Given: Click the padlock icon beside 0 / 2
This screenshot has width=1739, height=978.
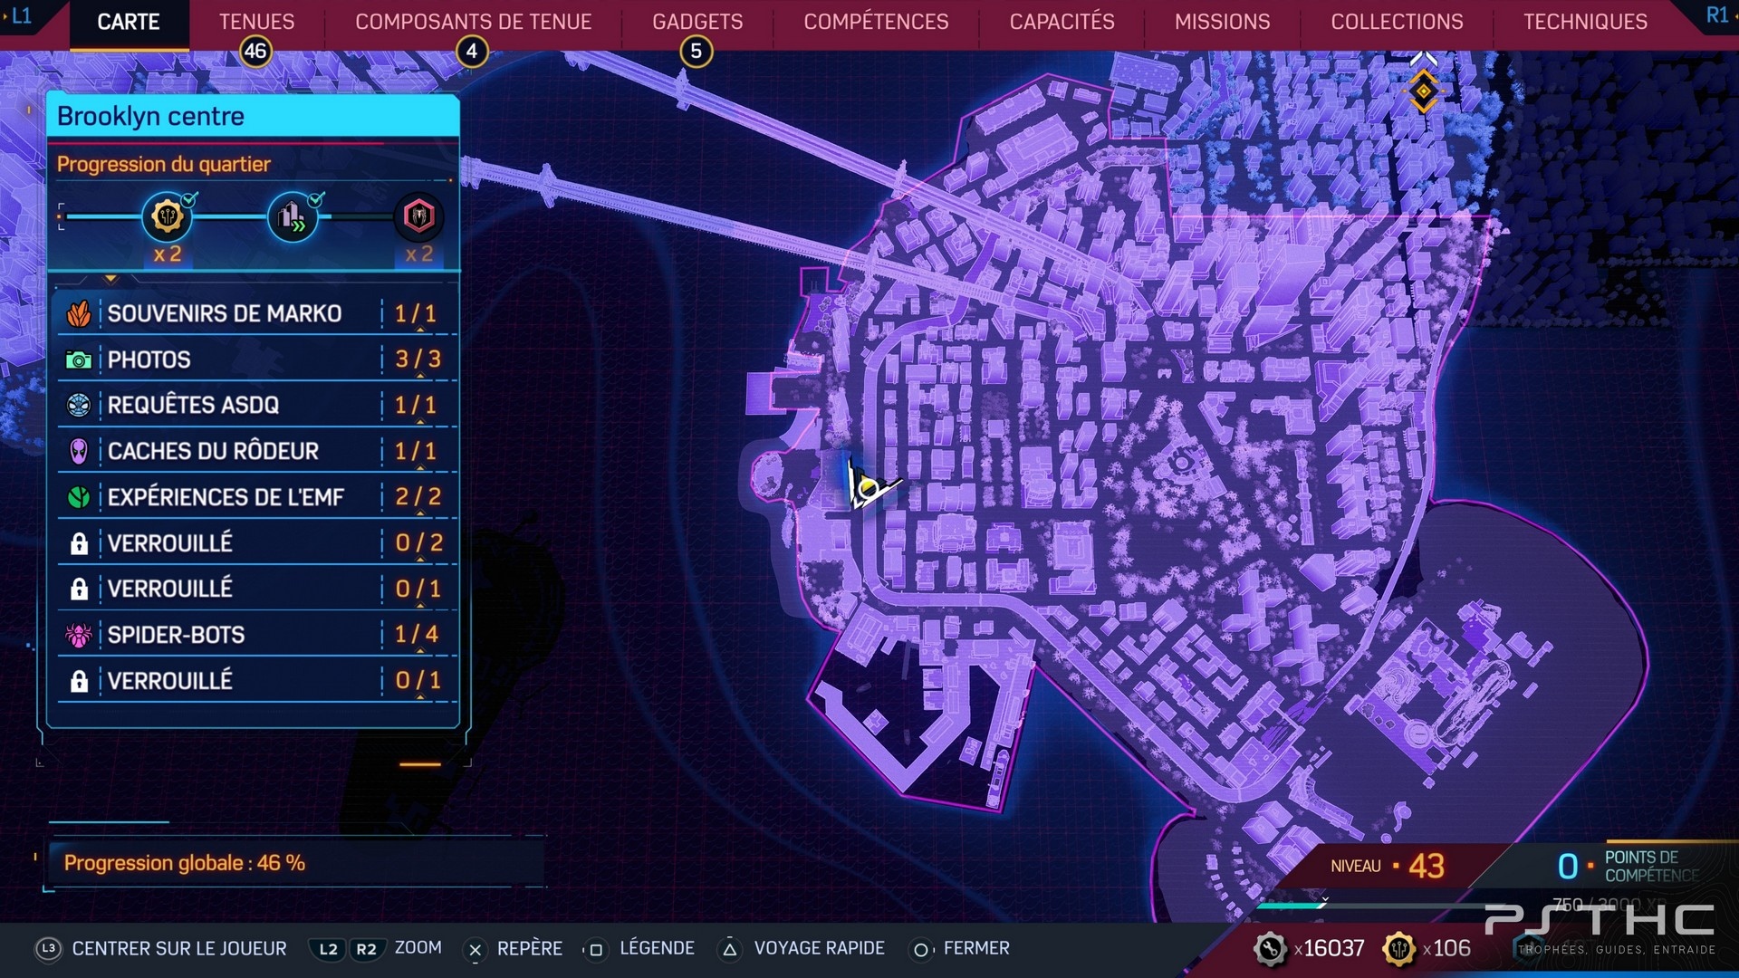Looking at the screenshot, I should [79, 543].
